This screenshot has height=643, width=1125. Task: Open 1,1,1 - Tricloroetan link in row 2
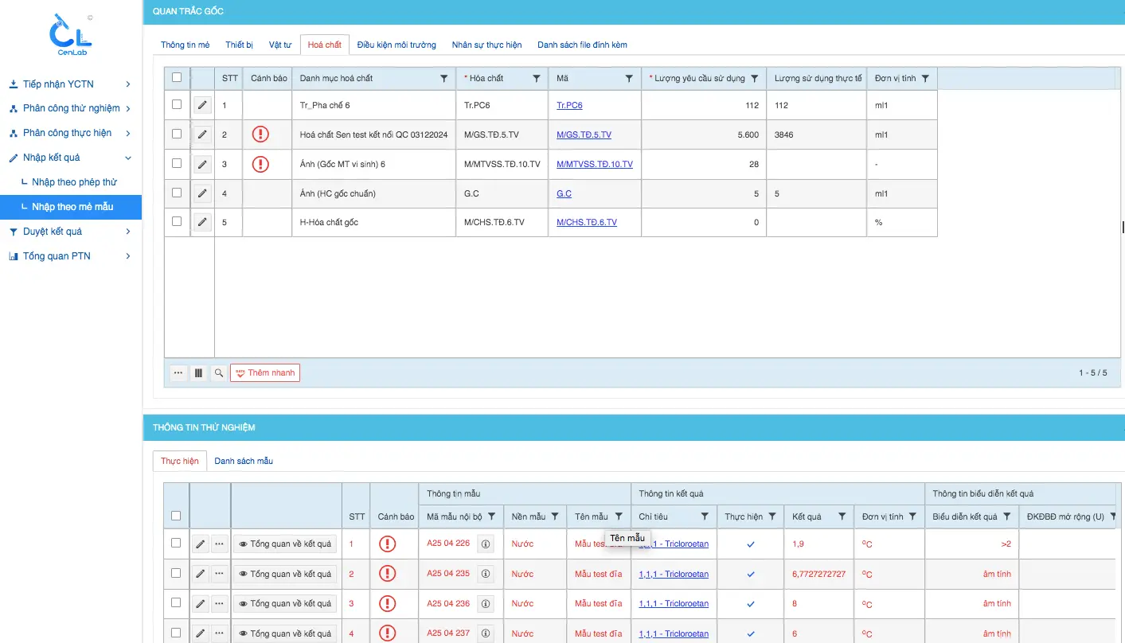674,574
